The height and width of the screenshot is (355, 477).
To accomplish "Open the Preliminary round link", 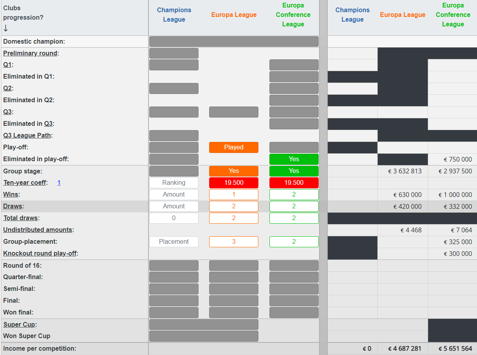I will pyautogui.click(x=30, y=53).
